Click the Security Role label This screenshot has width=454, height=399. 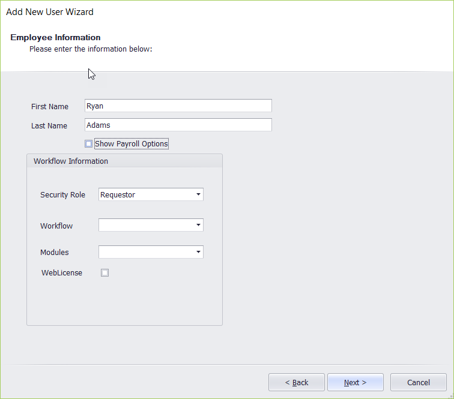click(62, 195)
